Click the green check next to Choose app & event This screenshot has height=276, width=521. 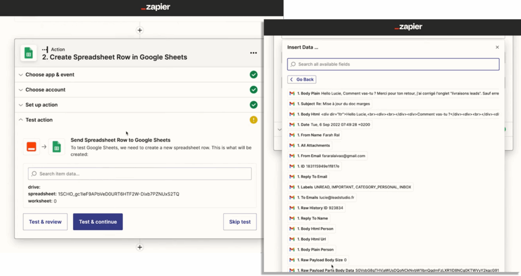(x=253, y=75)
